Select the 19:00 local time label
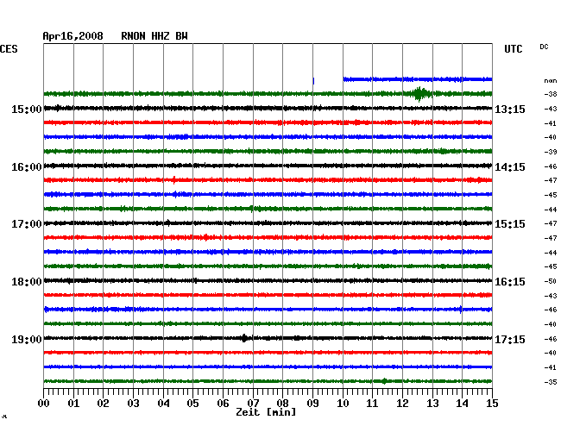 coord(27,339)
